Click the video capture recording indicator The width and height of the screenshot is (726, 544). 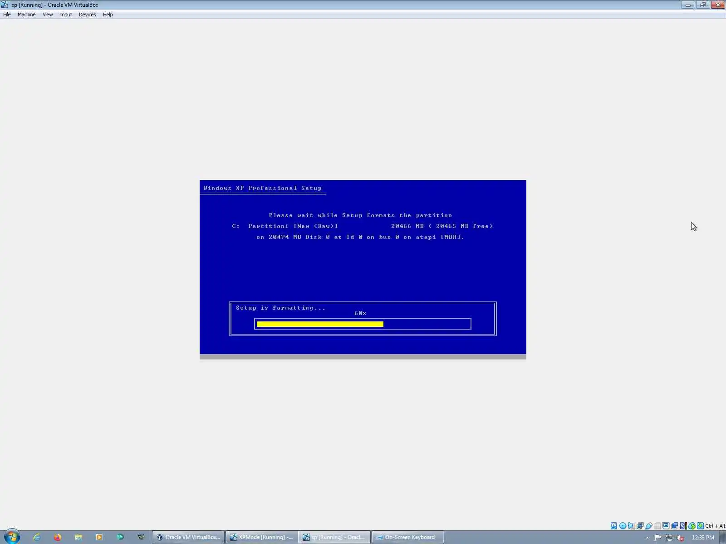click(x=674, y=526)
